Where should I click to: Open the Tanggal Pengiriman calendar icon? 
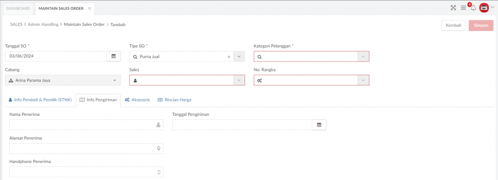coord(319,125)
